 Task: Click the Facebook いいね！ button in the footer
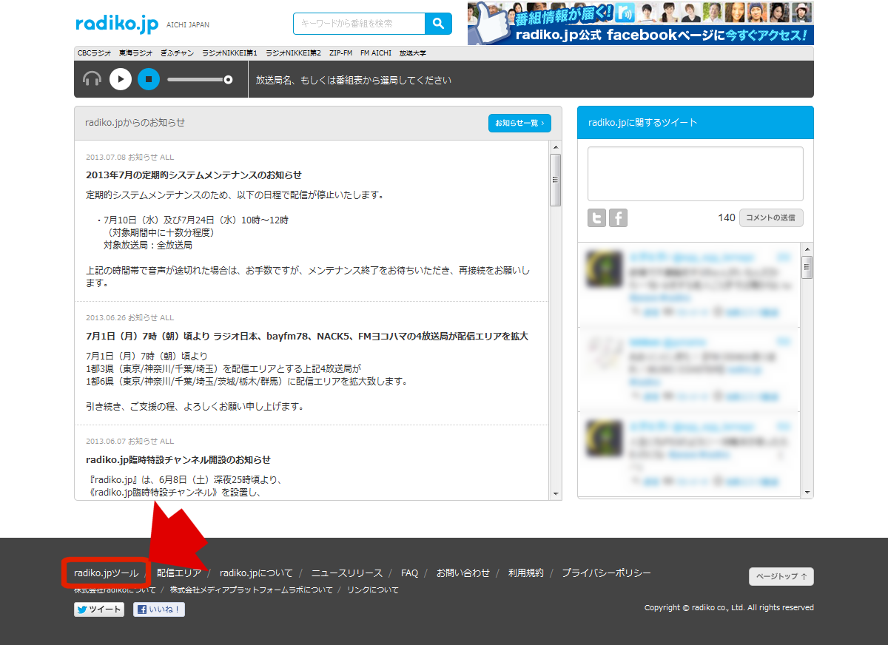click(x=159, y=609)
